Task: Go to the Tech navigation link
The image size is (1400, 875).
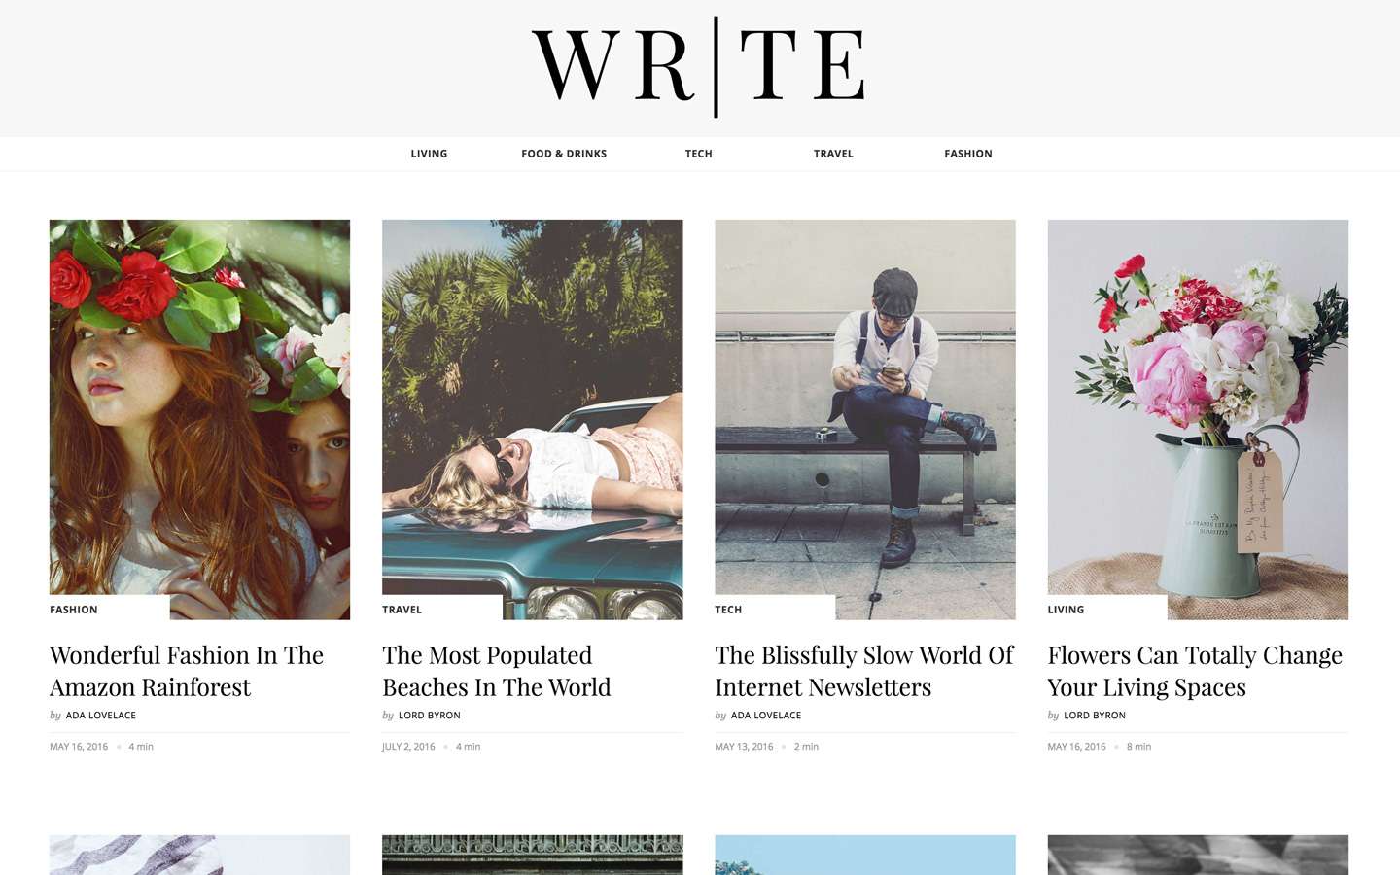Action: coord(699,154)
